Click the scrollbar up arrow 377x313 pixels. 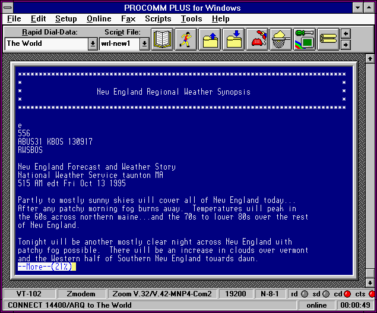(370, 58)
